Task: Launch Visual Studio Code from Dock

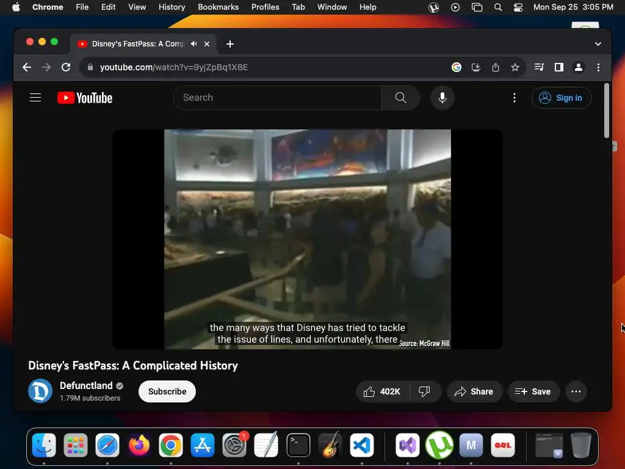Action: (362, 445)
